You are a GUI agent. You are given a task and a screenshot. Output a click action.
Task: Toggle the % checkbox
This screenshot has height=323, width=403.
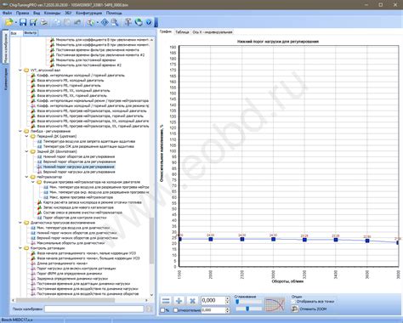[x=162, y=310]
